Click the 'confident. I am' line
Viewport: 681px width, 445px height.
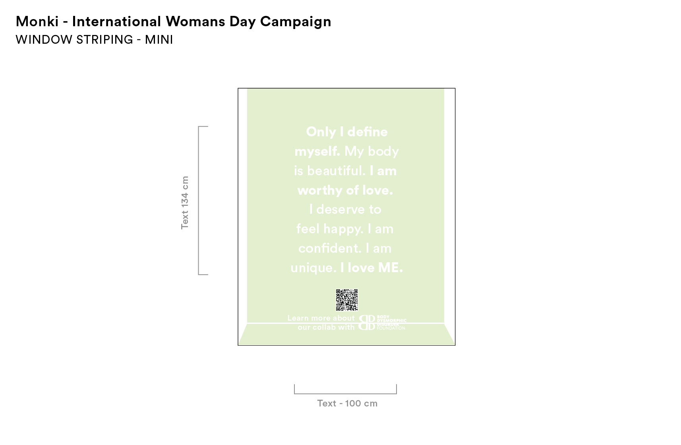tap(345, 248)
